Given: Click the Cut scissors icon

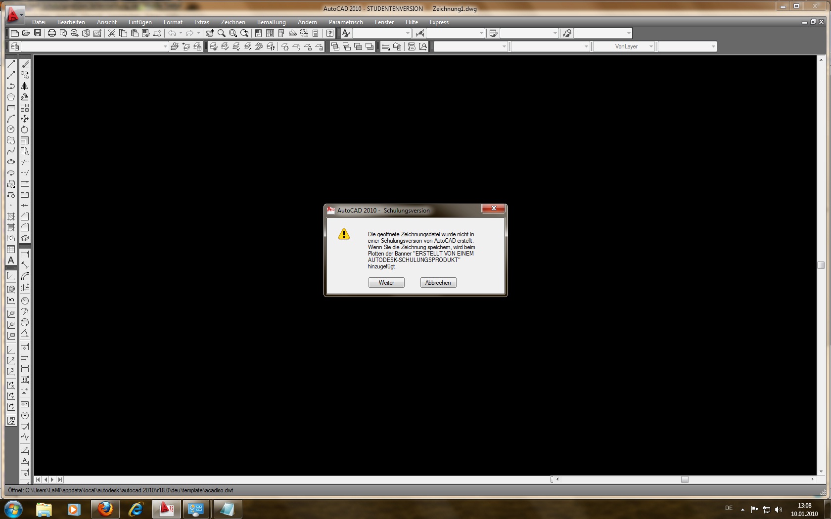Looking at the screenshot, I should 112,33.
